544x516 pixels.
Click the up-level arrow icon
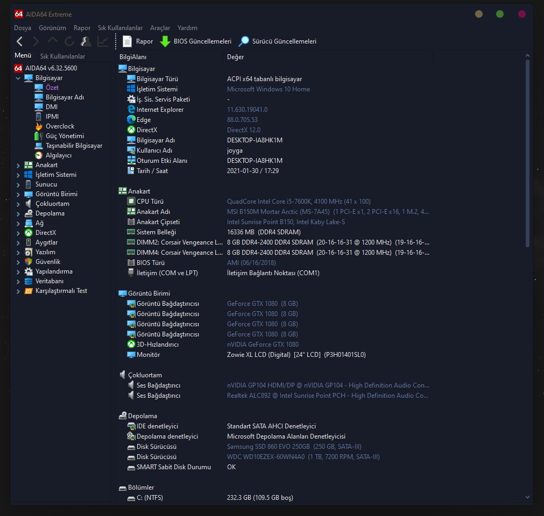[x=53, y=41]
